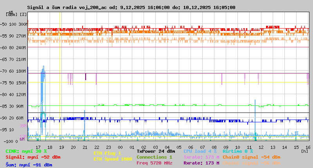Click hour '03' on the time axis
The width and height of the screenshot is (313, 168).
pyautogui.click(x=155, y=147)
